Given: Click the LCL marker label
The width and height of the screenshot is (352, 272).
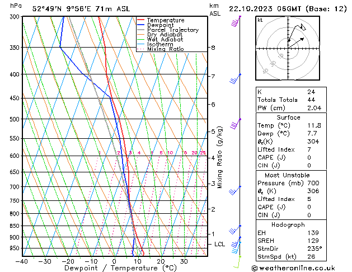Looking at the screenshot, I should (220, 245).
